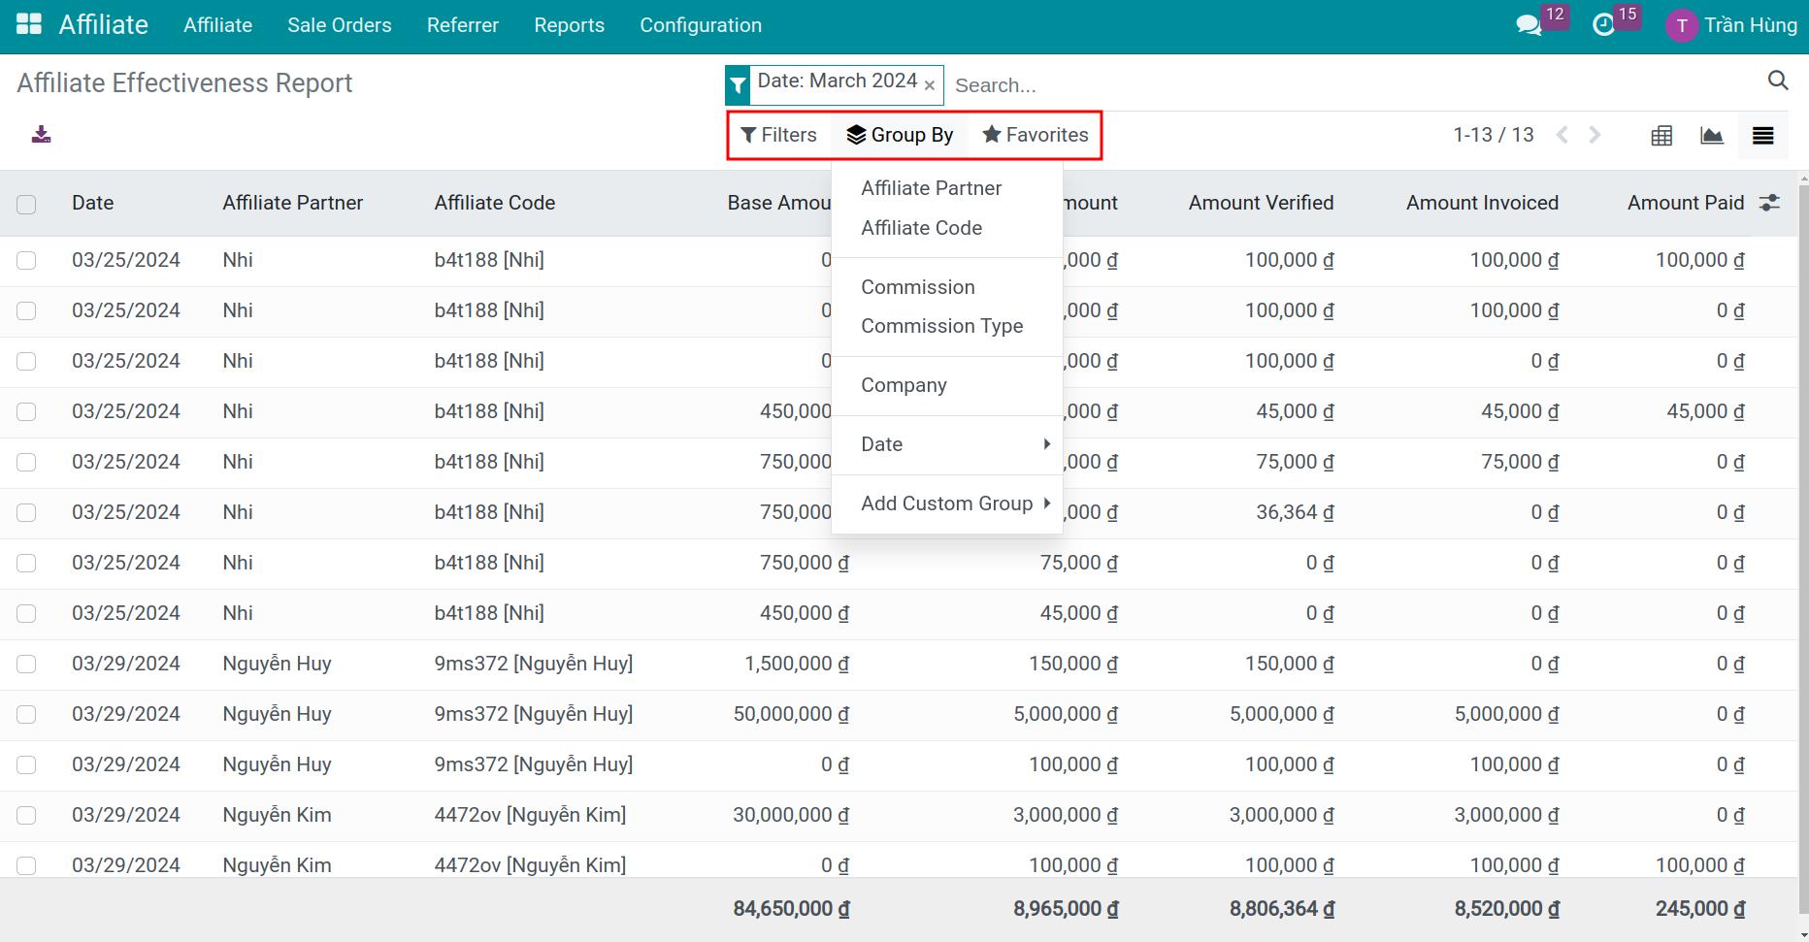Screen dimensions: 1809x942
Task: Check the Nguyễn Kim 30,000,000 row checkbox
Action: click(26, 815)
